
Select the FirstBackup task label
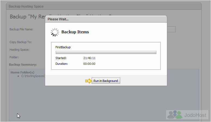pos(63,47)
